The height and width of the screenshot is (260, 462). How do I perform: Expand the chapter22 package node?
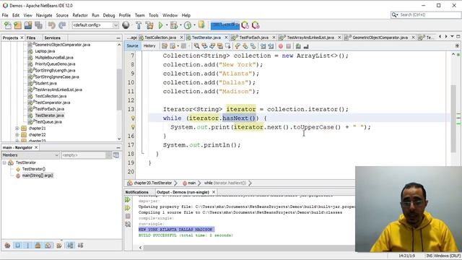click(17, 135)
